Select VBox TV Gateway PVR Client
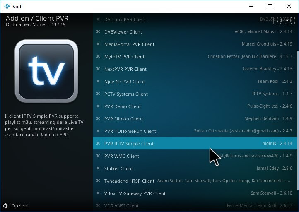 pos(195,193)
